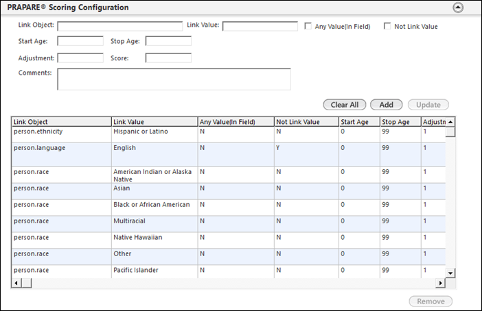Click the Start Age column header
This screenshot has height=311, width=482.
coord(359,122)
